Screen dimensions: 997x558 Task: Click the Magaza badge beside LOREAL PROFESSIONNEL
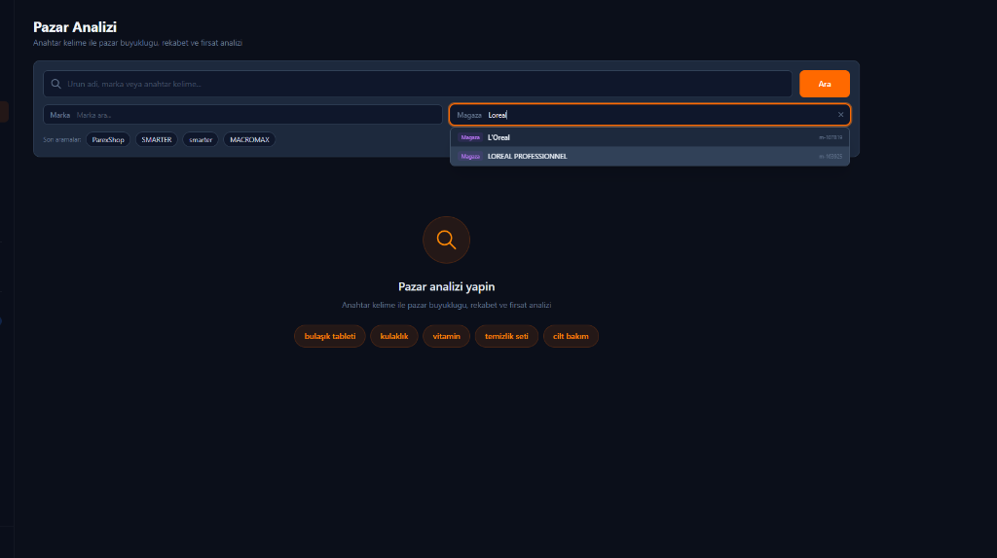tap(471, 156)
